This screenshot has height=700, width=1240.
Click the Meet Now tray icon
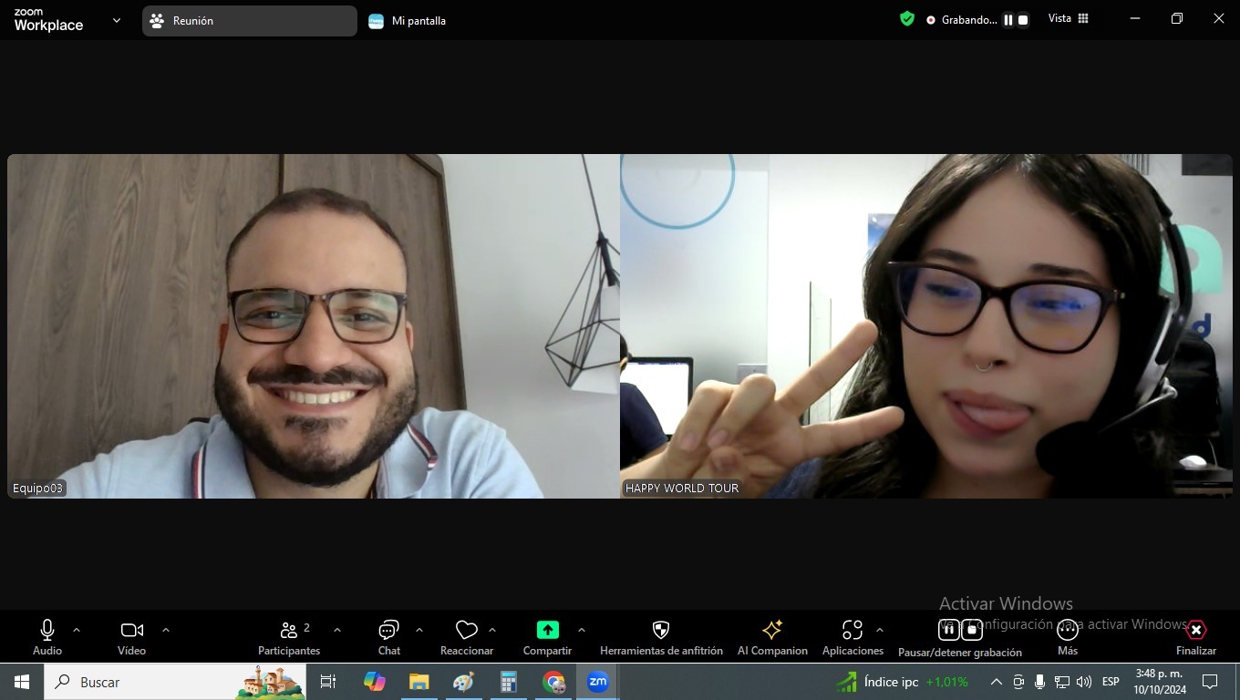point(1018,682)
